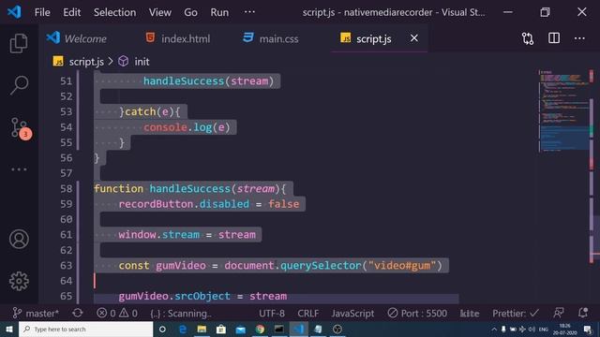Open Google Chrome from taskbar

(x=260, y=329)
